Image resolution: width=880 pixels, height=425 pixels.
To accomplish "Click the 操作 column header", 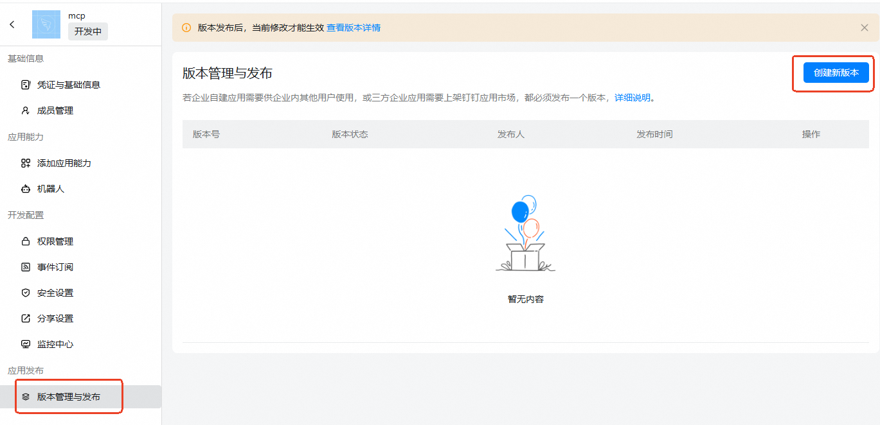I will (811, 134).
